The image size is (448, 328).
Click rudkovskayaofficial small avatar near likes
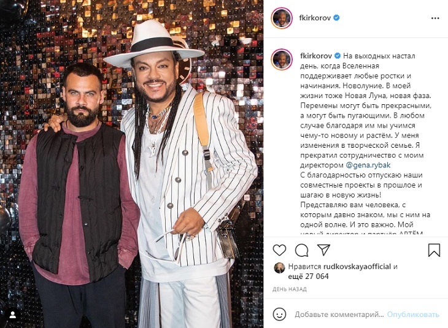click(279, 268)
